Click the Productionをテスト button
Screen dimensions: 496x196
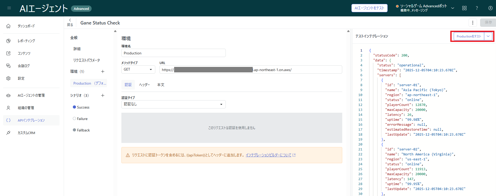pos(469,36)
